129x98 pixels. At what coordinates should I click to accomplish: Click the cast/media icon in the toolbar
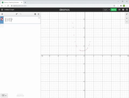[118, 6]
